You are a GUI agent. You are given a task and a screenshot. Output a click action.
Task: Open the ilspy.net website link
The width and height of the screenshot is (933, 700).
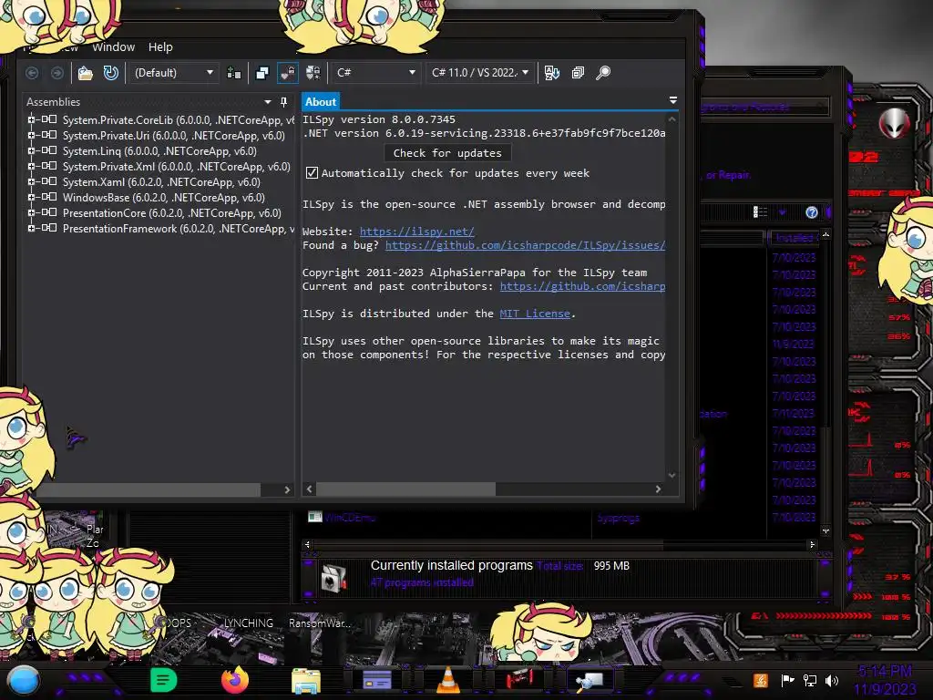(417, 232)
